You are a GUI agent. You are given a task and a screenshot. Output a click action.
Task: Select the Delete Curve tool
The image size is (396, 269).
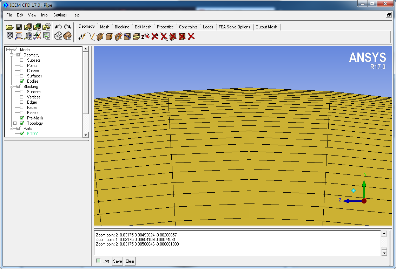(x=164, y=37)
